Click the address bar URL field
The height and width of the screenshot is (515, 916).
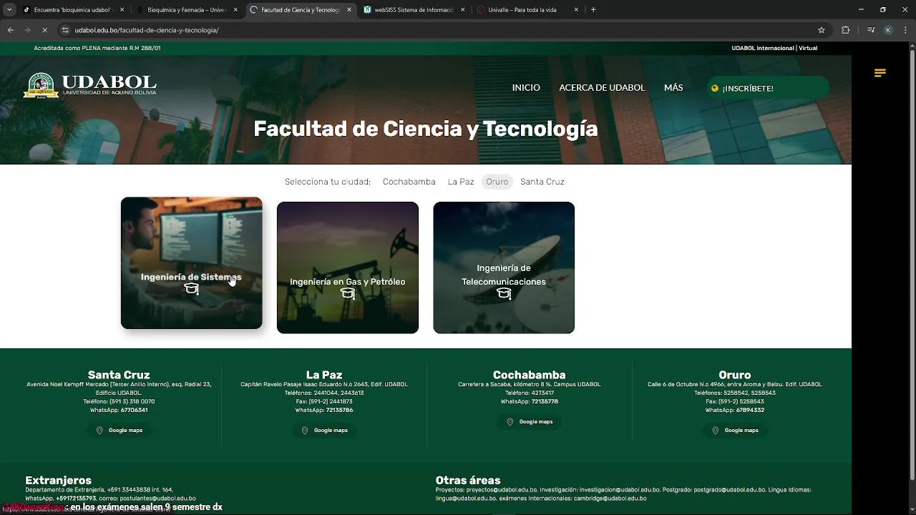[444, 30]
